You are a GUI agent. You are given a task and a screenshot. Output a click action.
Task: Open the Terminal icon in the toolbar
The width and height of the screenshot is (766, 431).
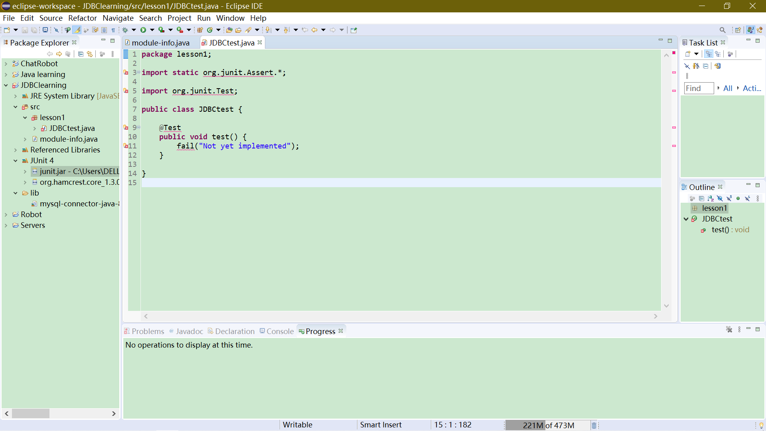point(45,30)
